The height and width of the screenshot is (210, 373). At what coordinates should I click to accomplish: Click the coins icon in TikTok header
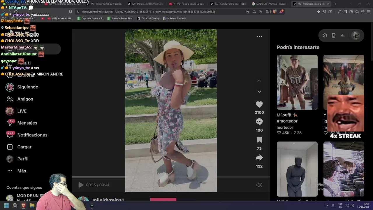point(325,36)
